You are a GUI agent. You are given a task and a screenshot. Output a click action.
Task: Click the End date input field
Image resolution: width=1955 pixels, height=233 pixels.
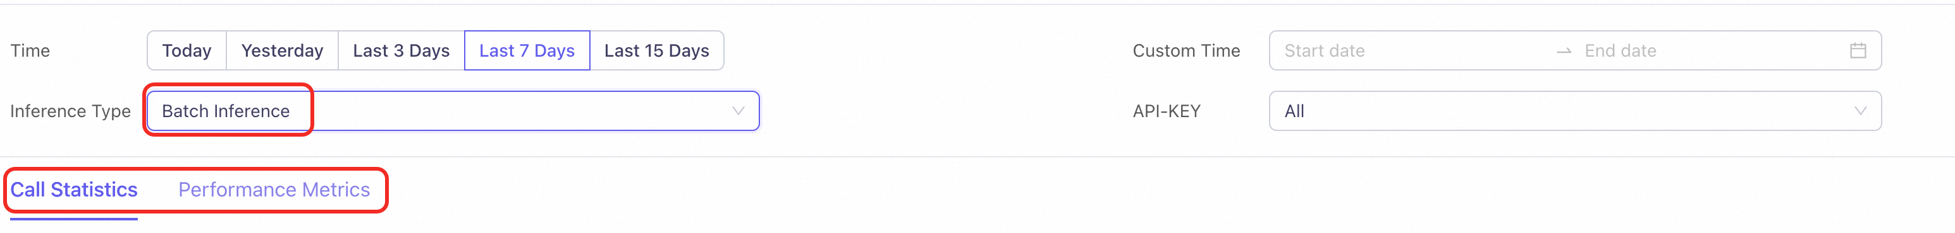(1708, 50)
